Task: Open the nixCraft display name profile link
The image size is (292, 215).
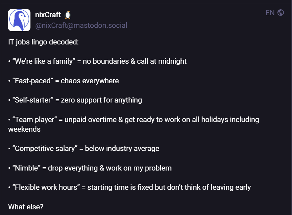Action: click(x=48, y=15)
